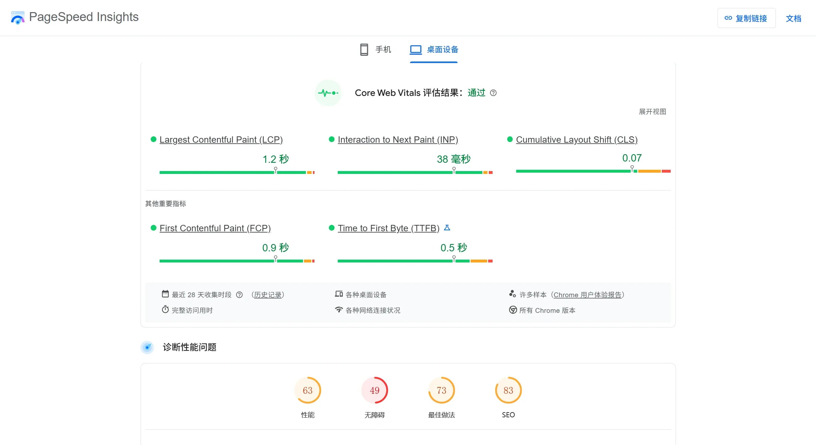
Task: Click the Core Web Vitals pulse icon
Action: pos(328,93)
